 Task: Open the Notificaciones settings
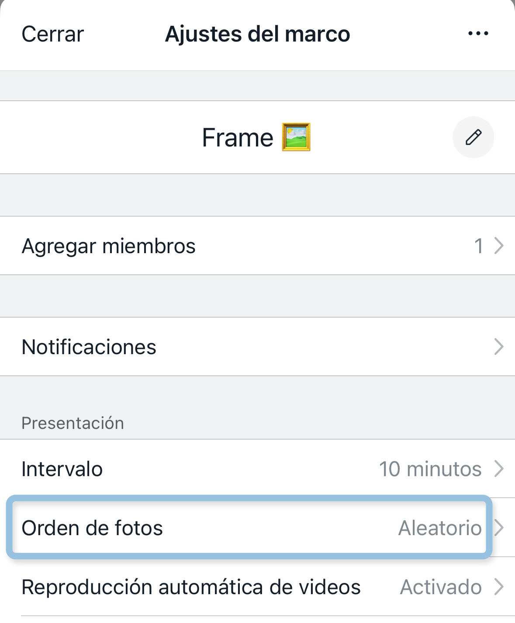[x=89, y=347]
